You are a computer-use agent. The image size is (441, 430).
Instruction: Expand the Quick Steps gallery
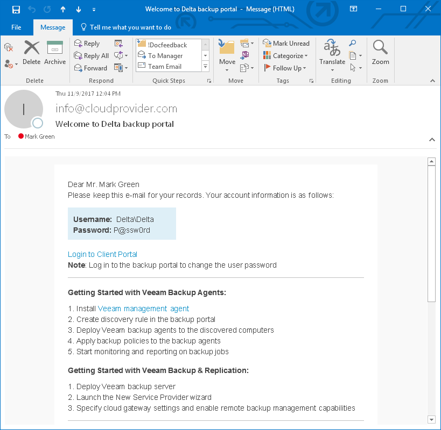(x=206, y=67)
